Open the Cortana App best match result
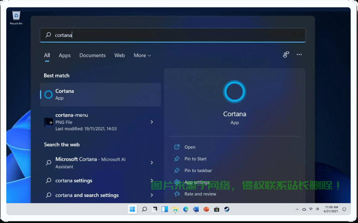This screenshot has height=223, width=358. 101,95
